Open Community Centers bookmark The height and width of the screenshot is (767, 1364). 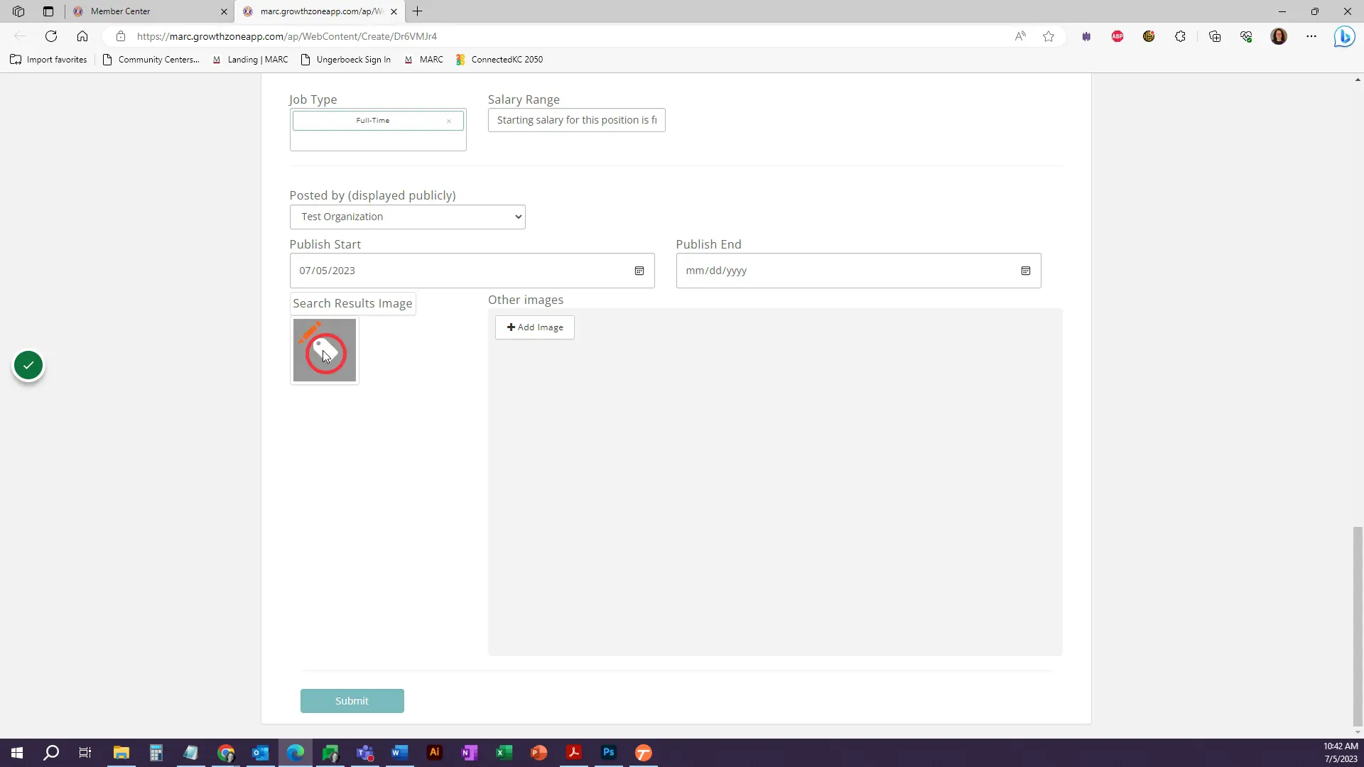point(151,60)
